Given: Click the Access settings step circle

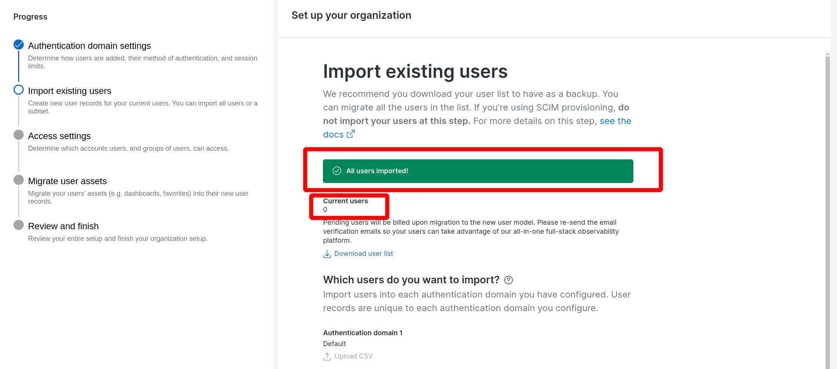Looking at the screenshot, I should point(18,135).
